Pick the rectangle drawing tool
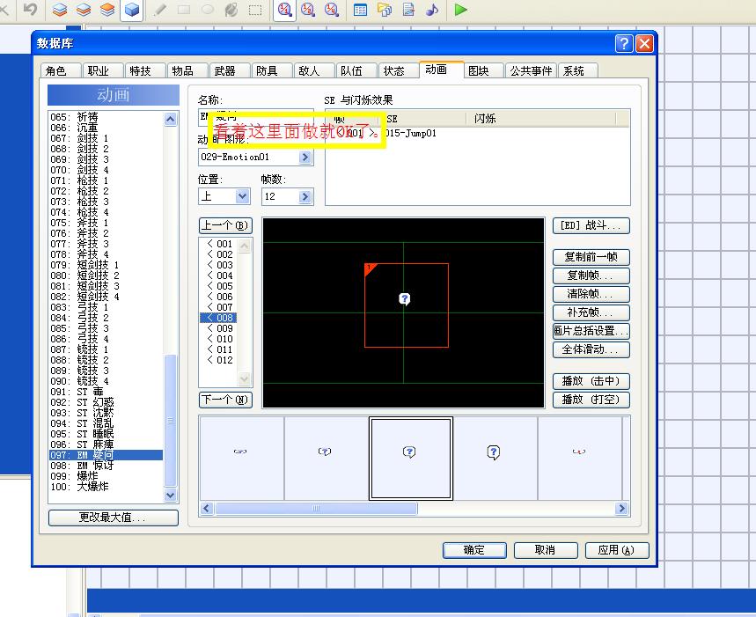The width and height of the screenshot is (756, 617). click(184, 10)
